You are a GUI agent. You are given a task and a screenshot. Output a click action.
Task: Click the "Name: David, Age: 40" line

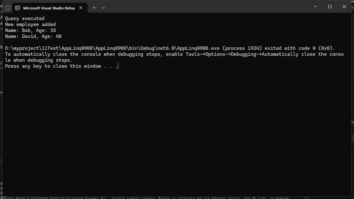pyautogui.click(x=33, y=36)
